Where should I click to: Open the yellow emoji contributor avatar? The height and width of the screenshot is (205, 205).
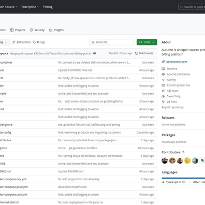click(187, 160)
